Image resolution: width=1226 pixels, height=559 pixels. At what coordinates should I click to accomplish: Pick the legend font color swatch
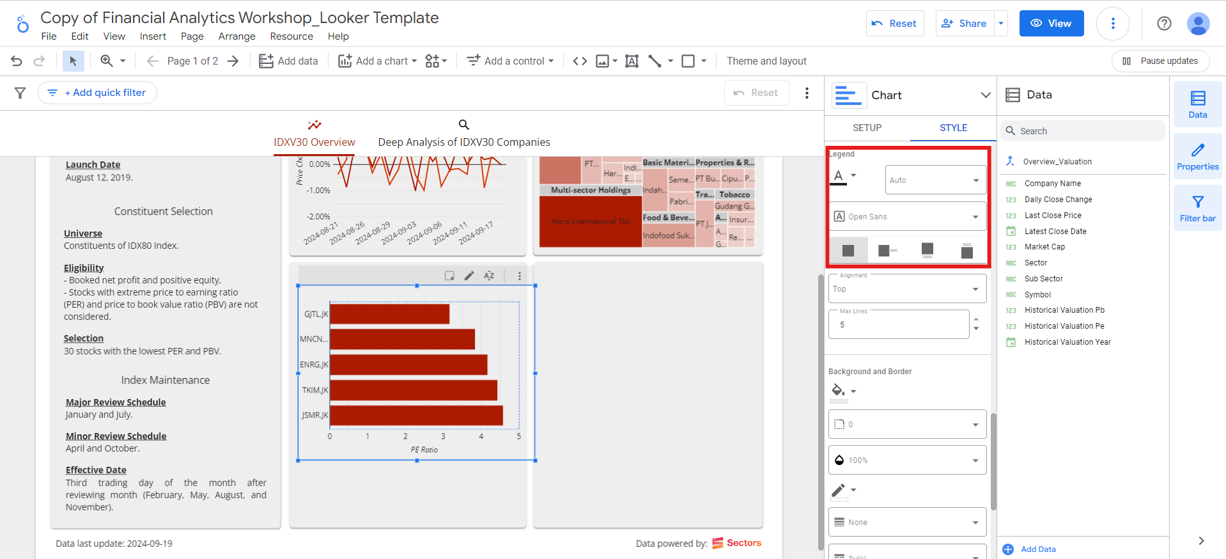(x=839, y=177)
